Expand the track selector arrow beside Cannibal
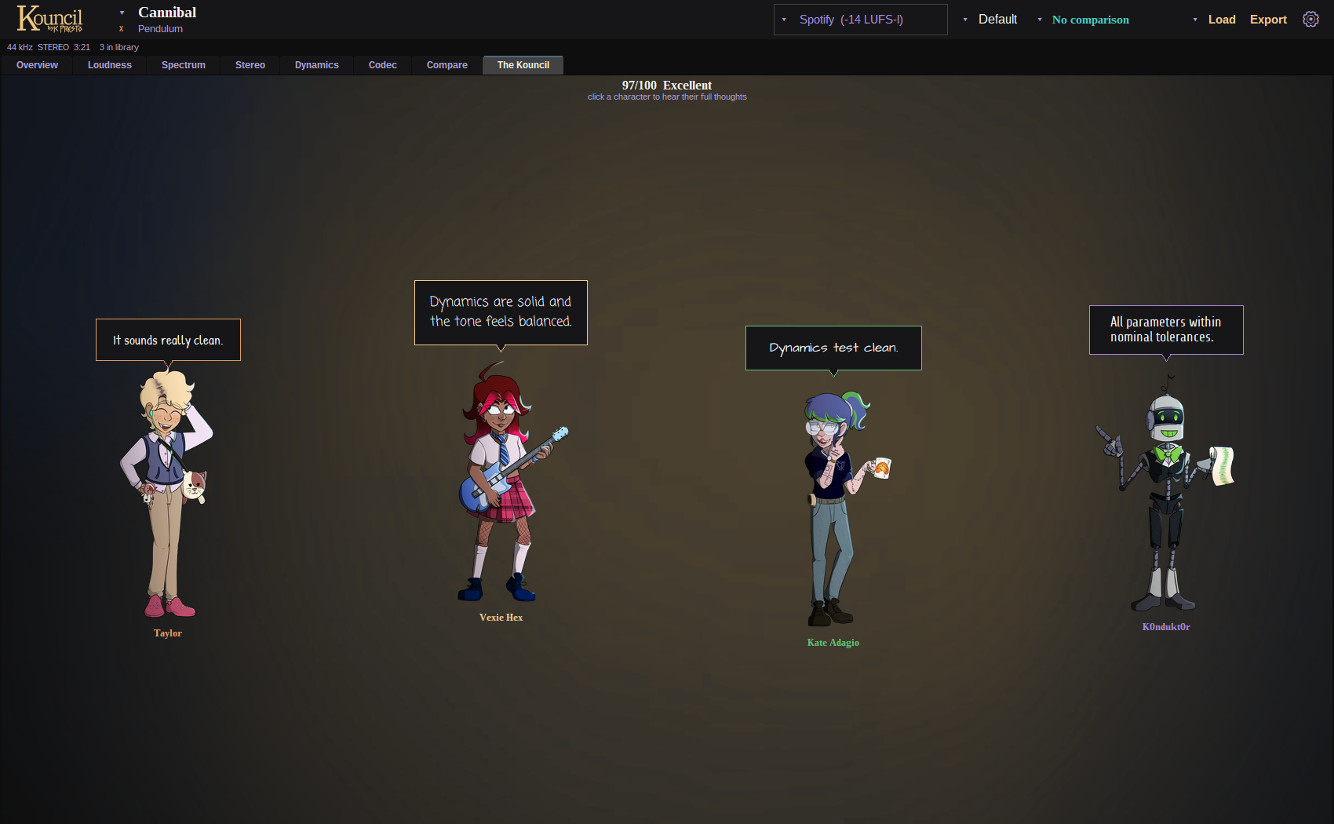Viewport: 1334px width, 824px height. [x=122, y=13]
